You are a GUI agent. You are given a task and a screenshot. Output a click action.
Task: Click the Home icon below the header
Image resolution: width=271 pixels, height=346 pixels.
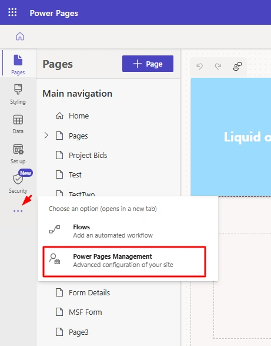20,37
